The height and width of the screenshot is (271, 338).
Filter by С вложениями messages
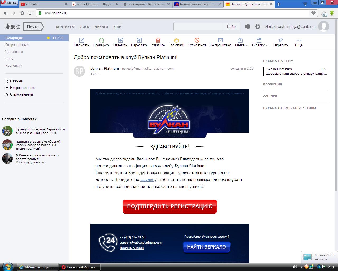21,94
